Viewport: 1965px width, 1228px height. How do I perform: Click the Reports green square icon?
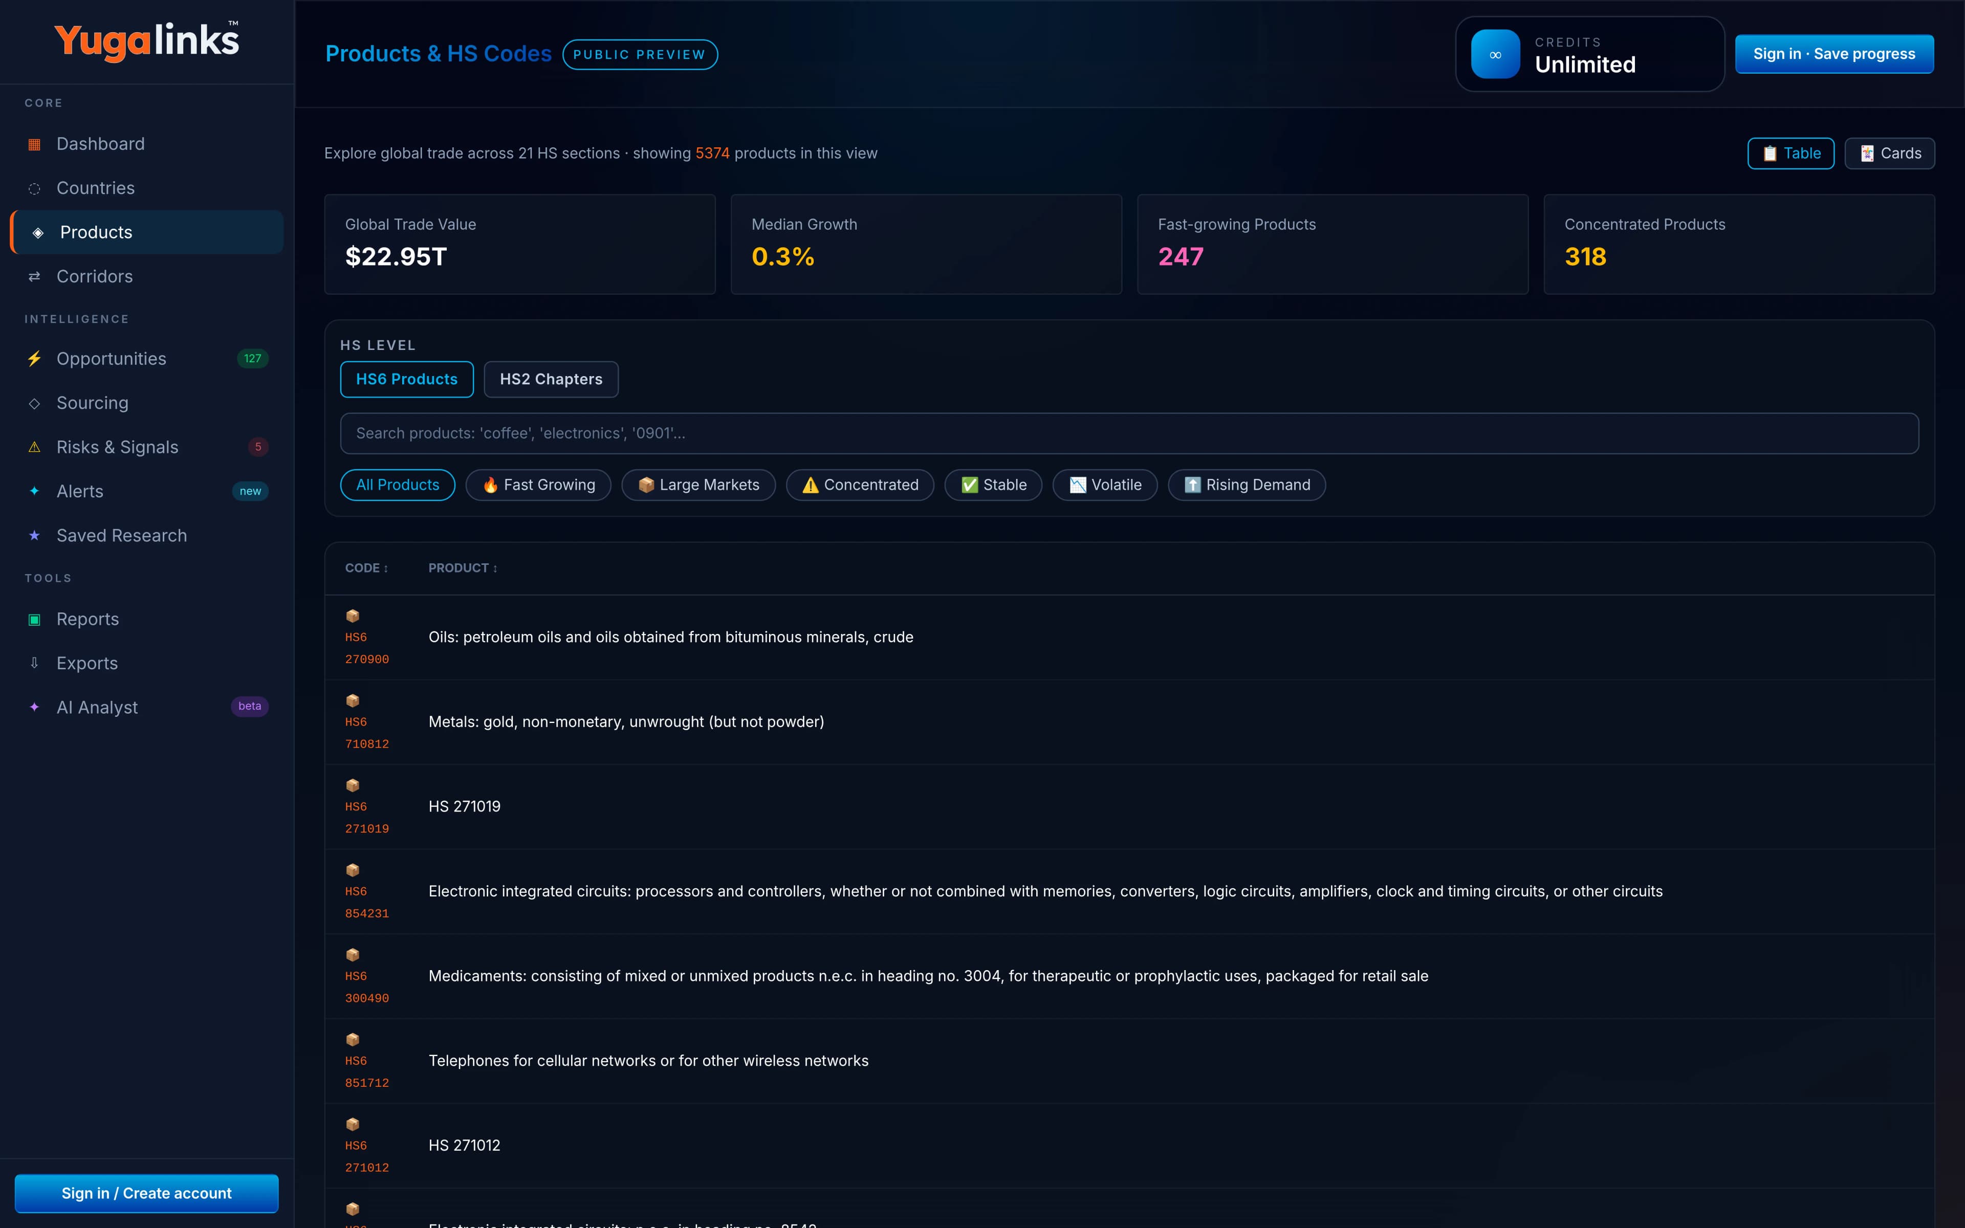tap(34, 620)
